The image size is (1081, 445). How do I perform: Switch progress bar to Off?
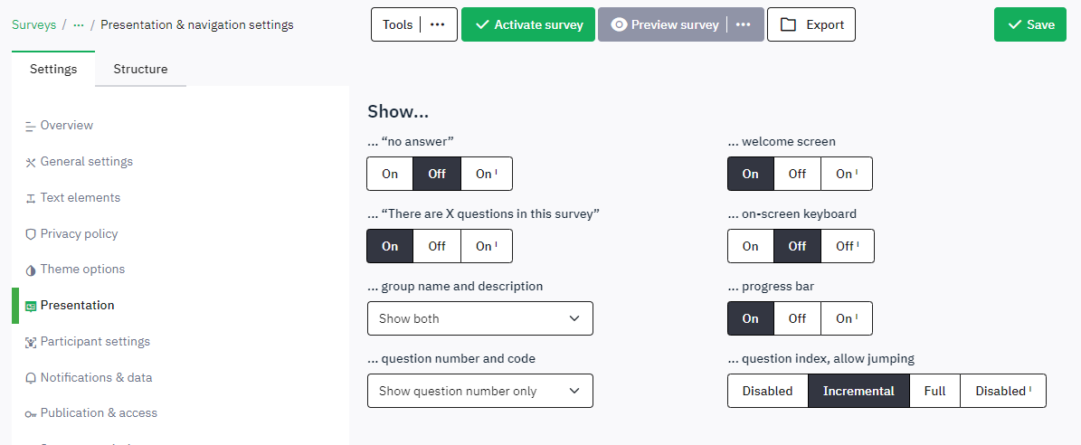pyautogui.click(x=797, y=318)
